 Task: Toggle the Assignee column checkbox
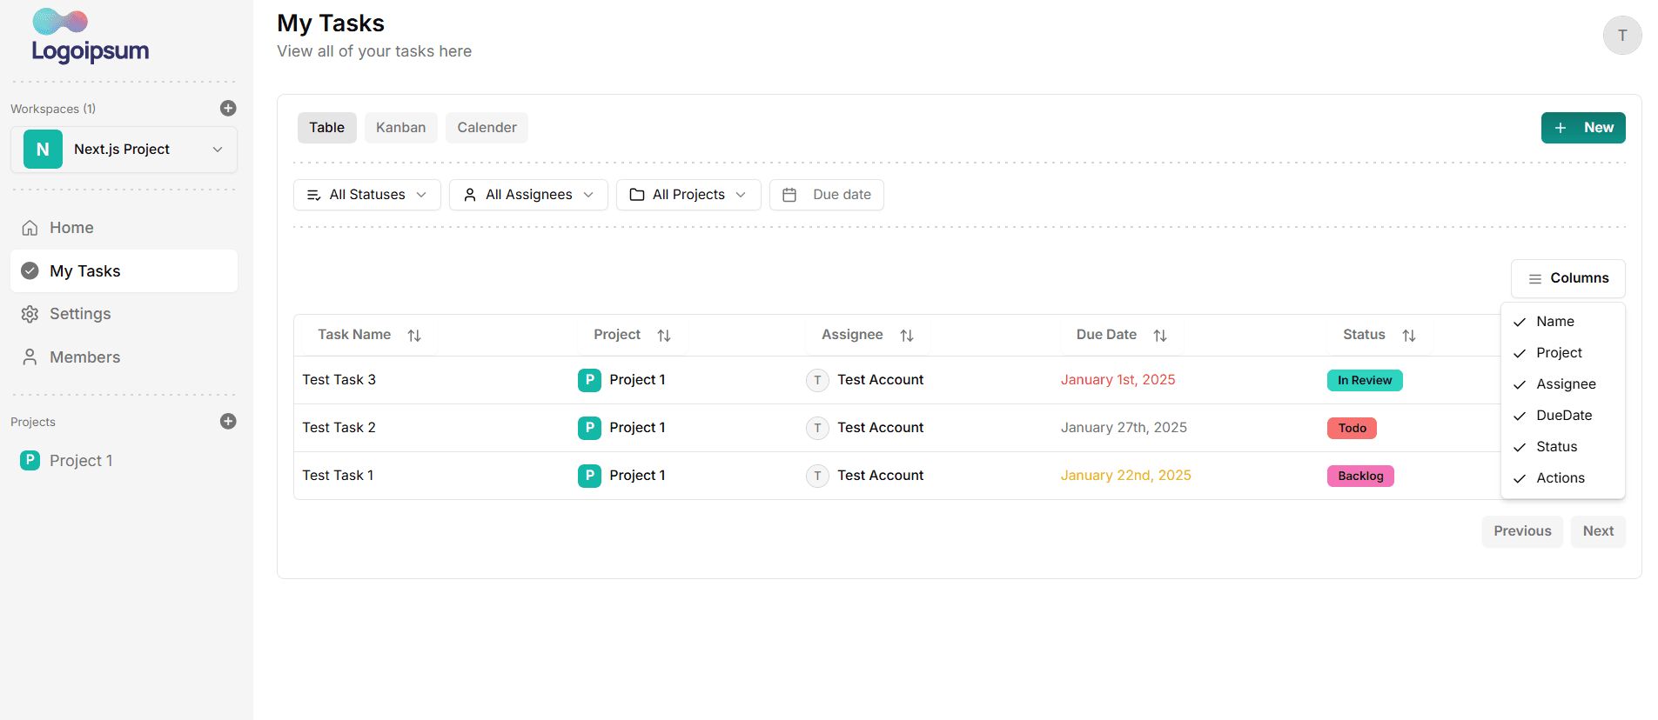1563,384
